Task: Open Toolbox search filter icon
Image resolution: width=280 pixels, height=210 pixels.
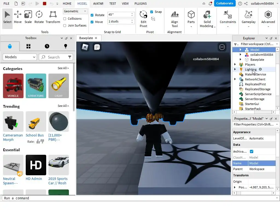Action: tap(70, 57)
